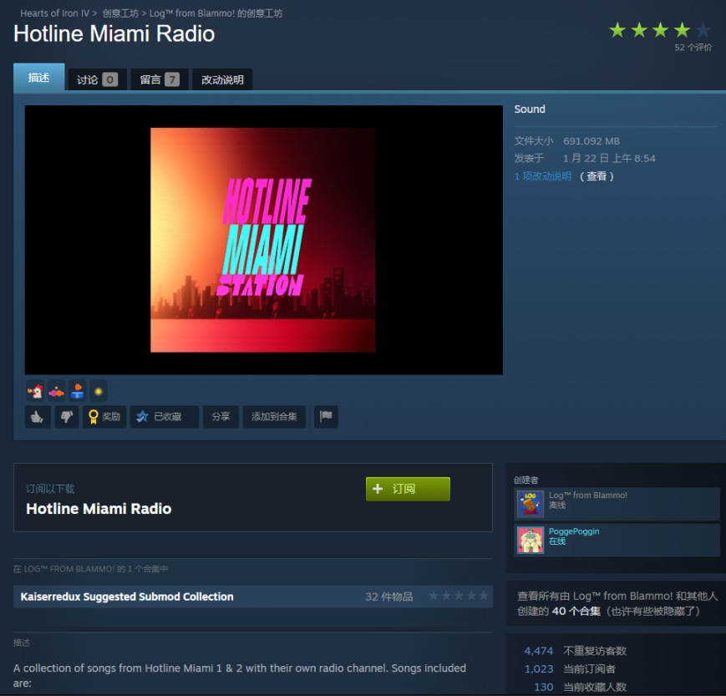Click the post date '1 月 22 日 上午 8:54'
This screenshot has height=696, width=726.
[609, 159]
